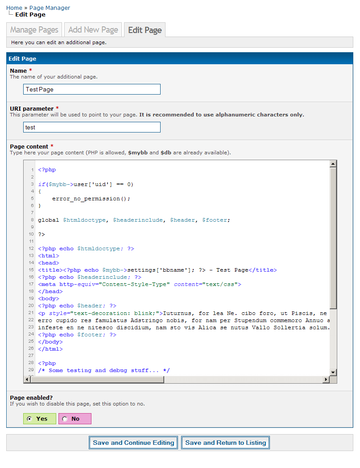Screen dimensions: 360x468
Task: Open the Page Manager breadcrumb link
Action: (x=50, y=8)
